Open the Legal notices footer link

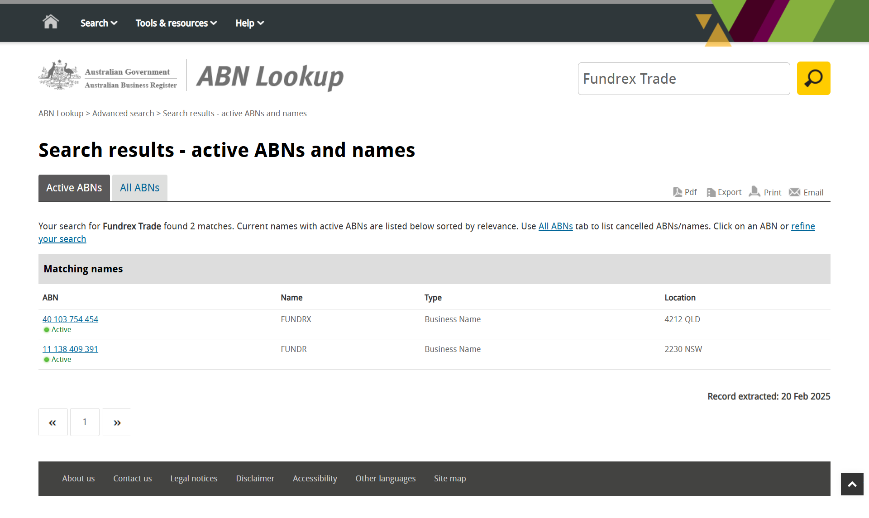click(194, 479)
